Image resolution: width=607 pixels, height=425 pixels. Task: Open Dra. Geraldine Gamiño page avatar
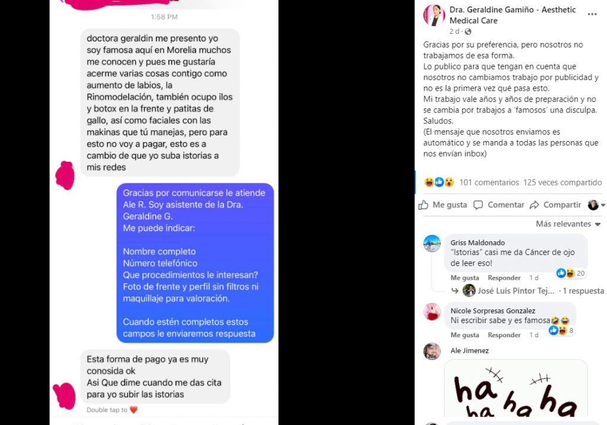[x=434, y=15]
